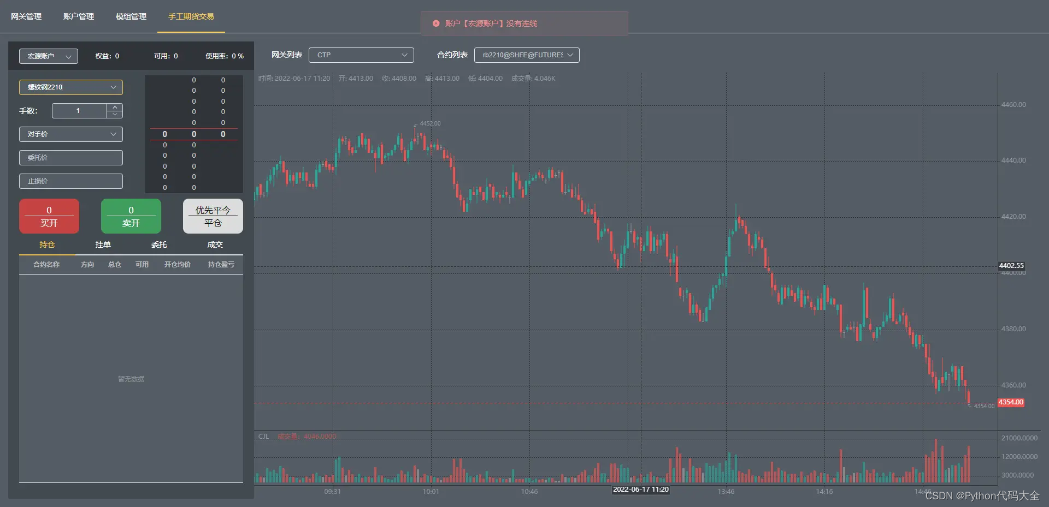Click the red 买开 buy open button
Viewport: 1049px width, 507px height.
pos(49,216)
